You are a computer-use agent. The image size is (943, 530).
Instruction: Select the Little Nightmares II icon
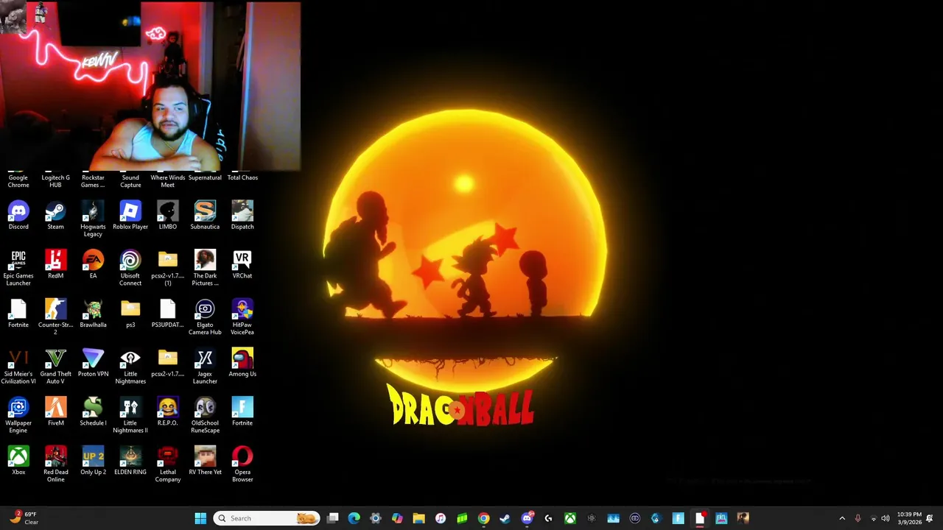point(130,415)
